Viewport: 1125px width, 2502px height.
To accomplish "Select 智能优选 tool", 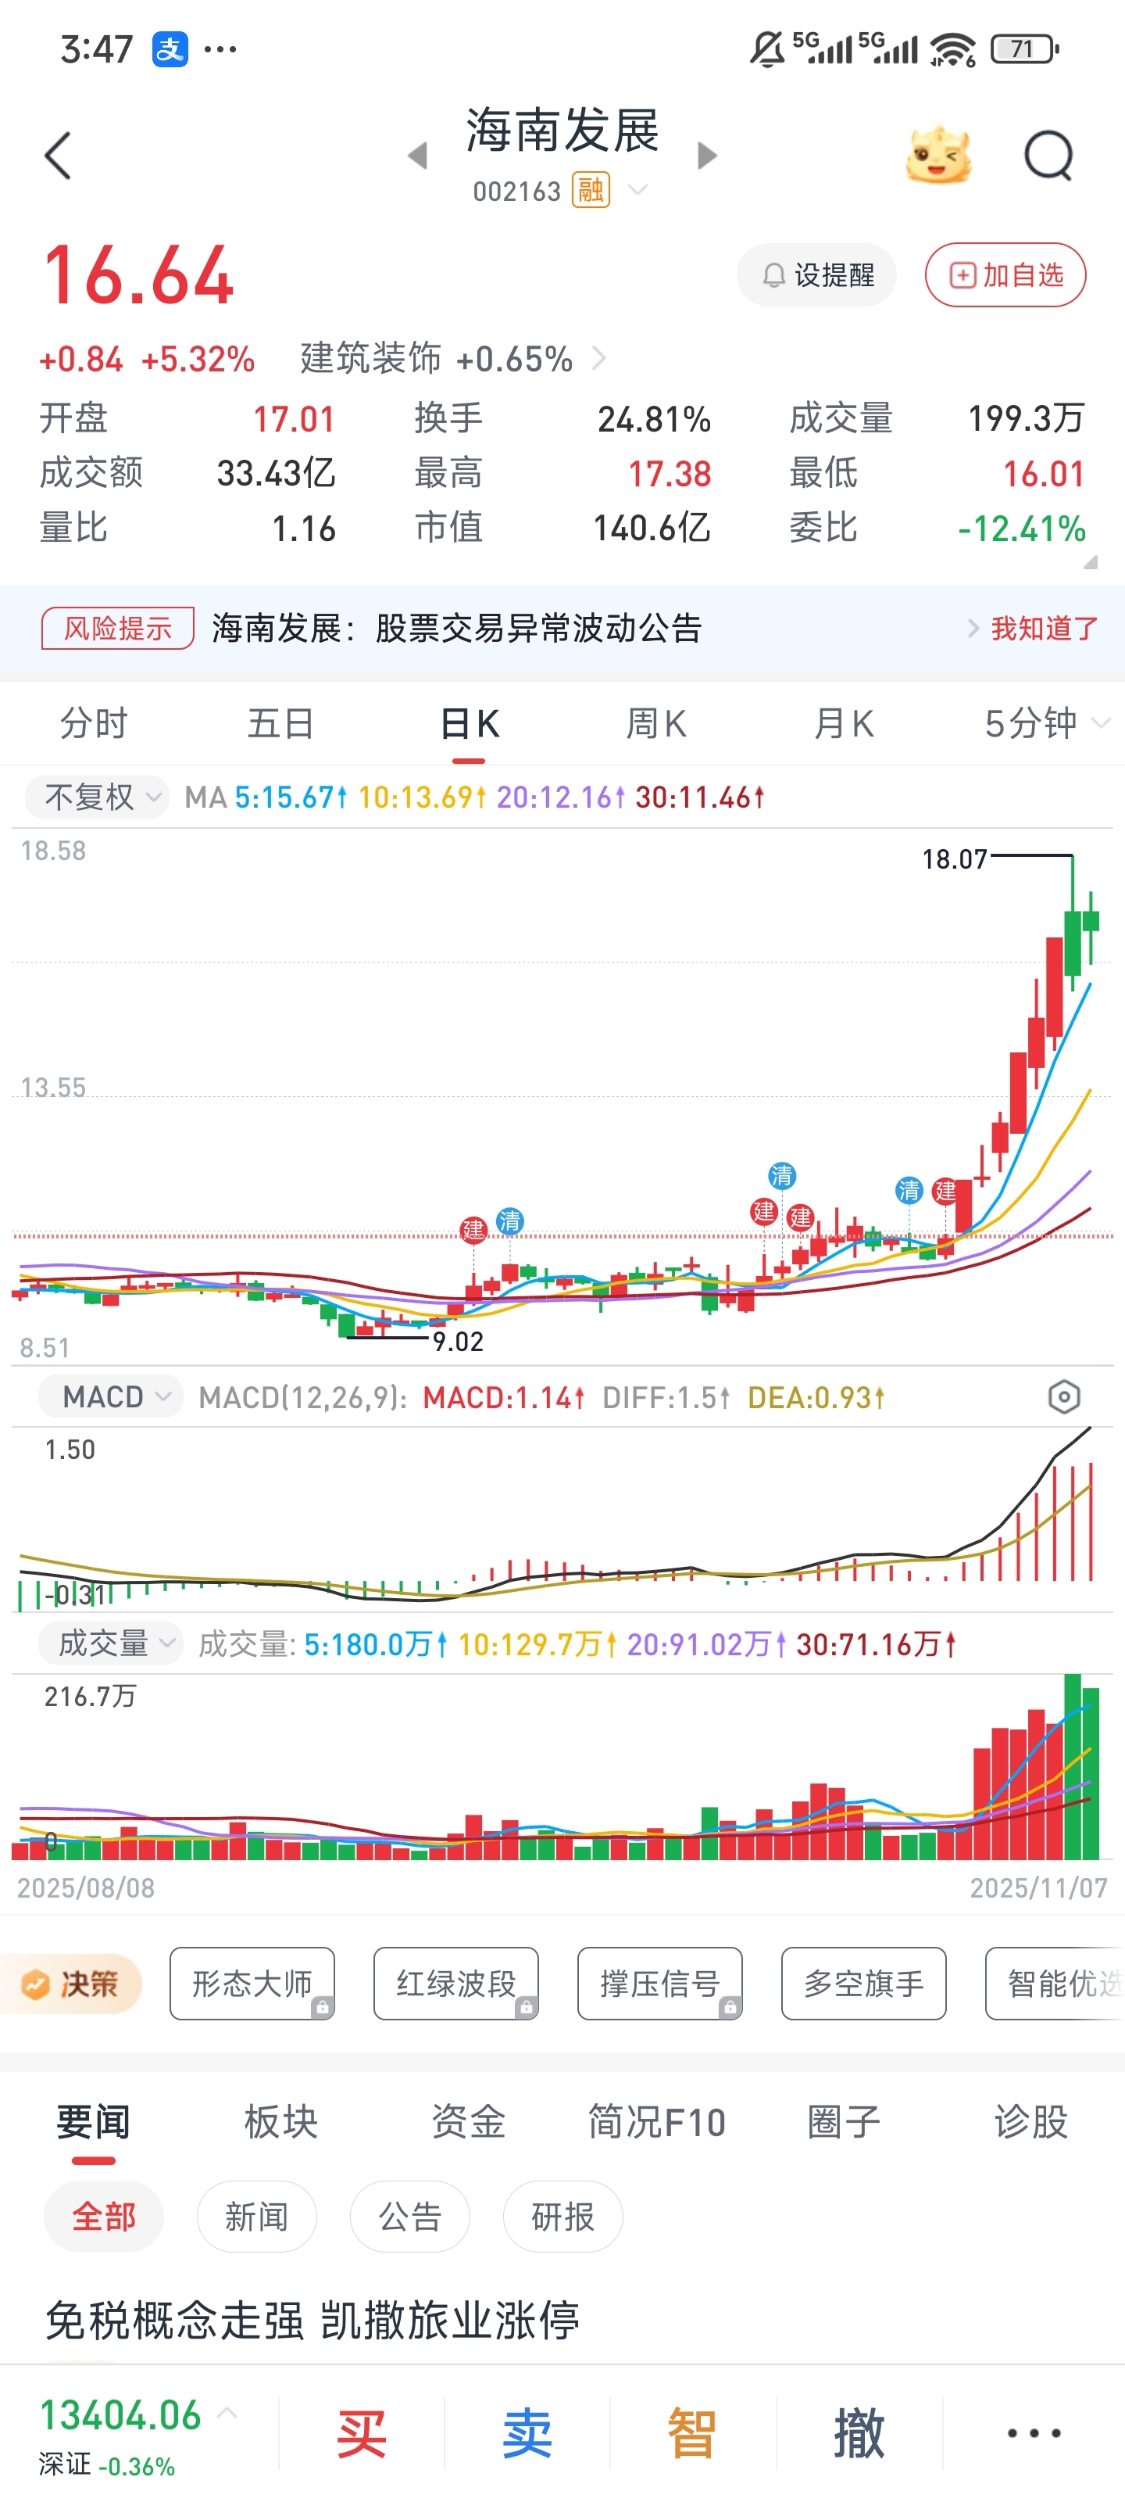I will tap(1055, 1984).
